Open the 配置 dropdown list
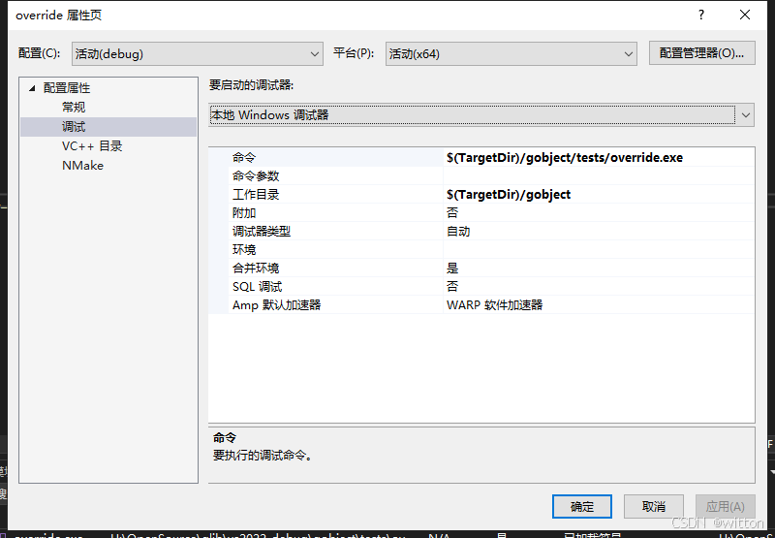The height and width of the screenshot is (538, 775). [x=197, y=53]
